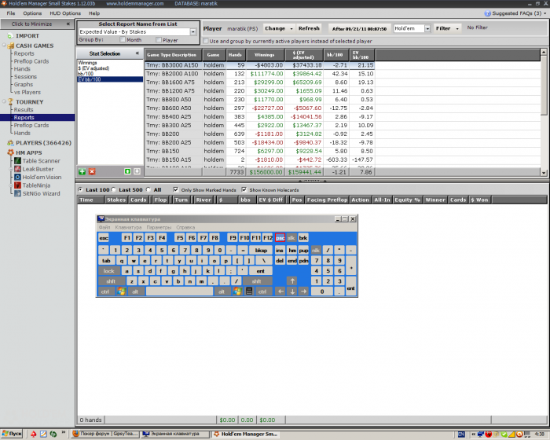Select the Trny: BB2000 A100 row

pos(259,74)
